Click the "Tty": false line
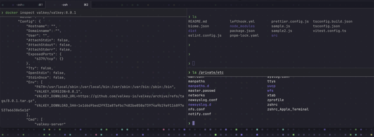 pyautogui.click(x=40, y=68)
